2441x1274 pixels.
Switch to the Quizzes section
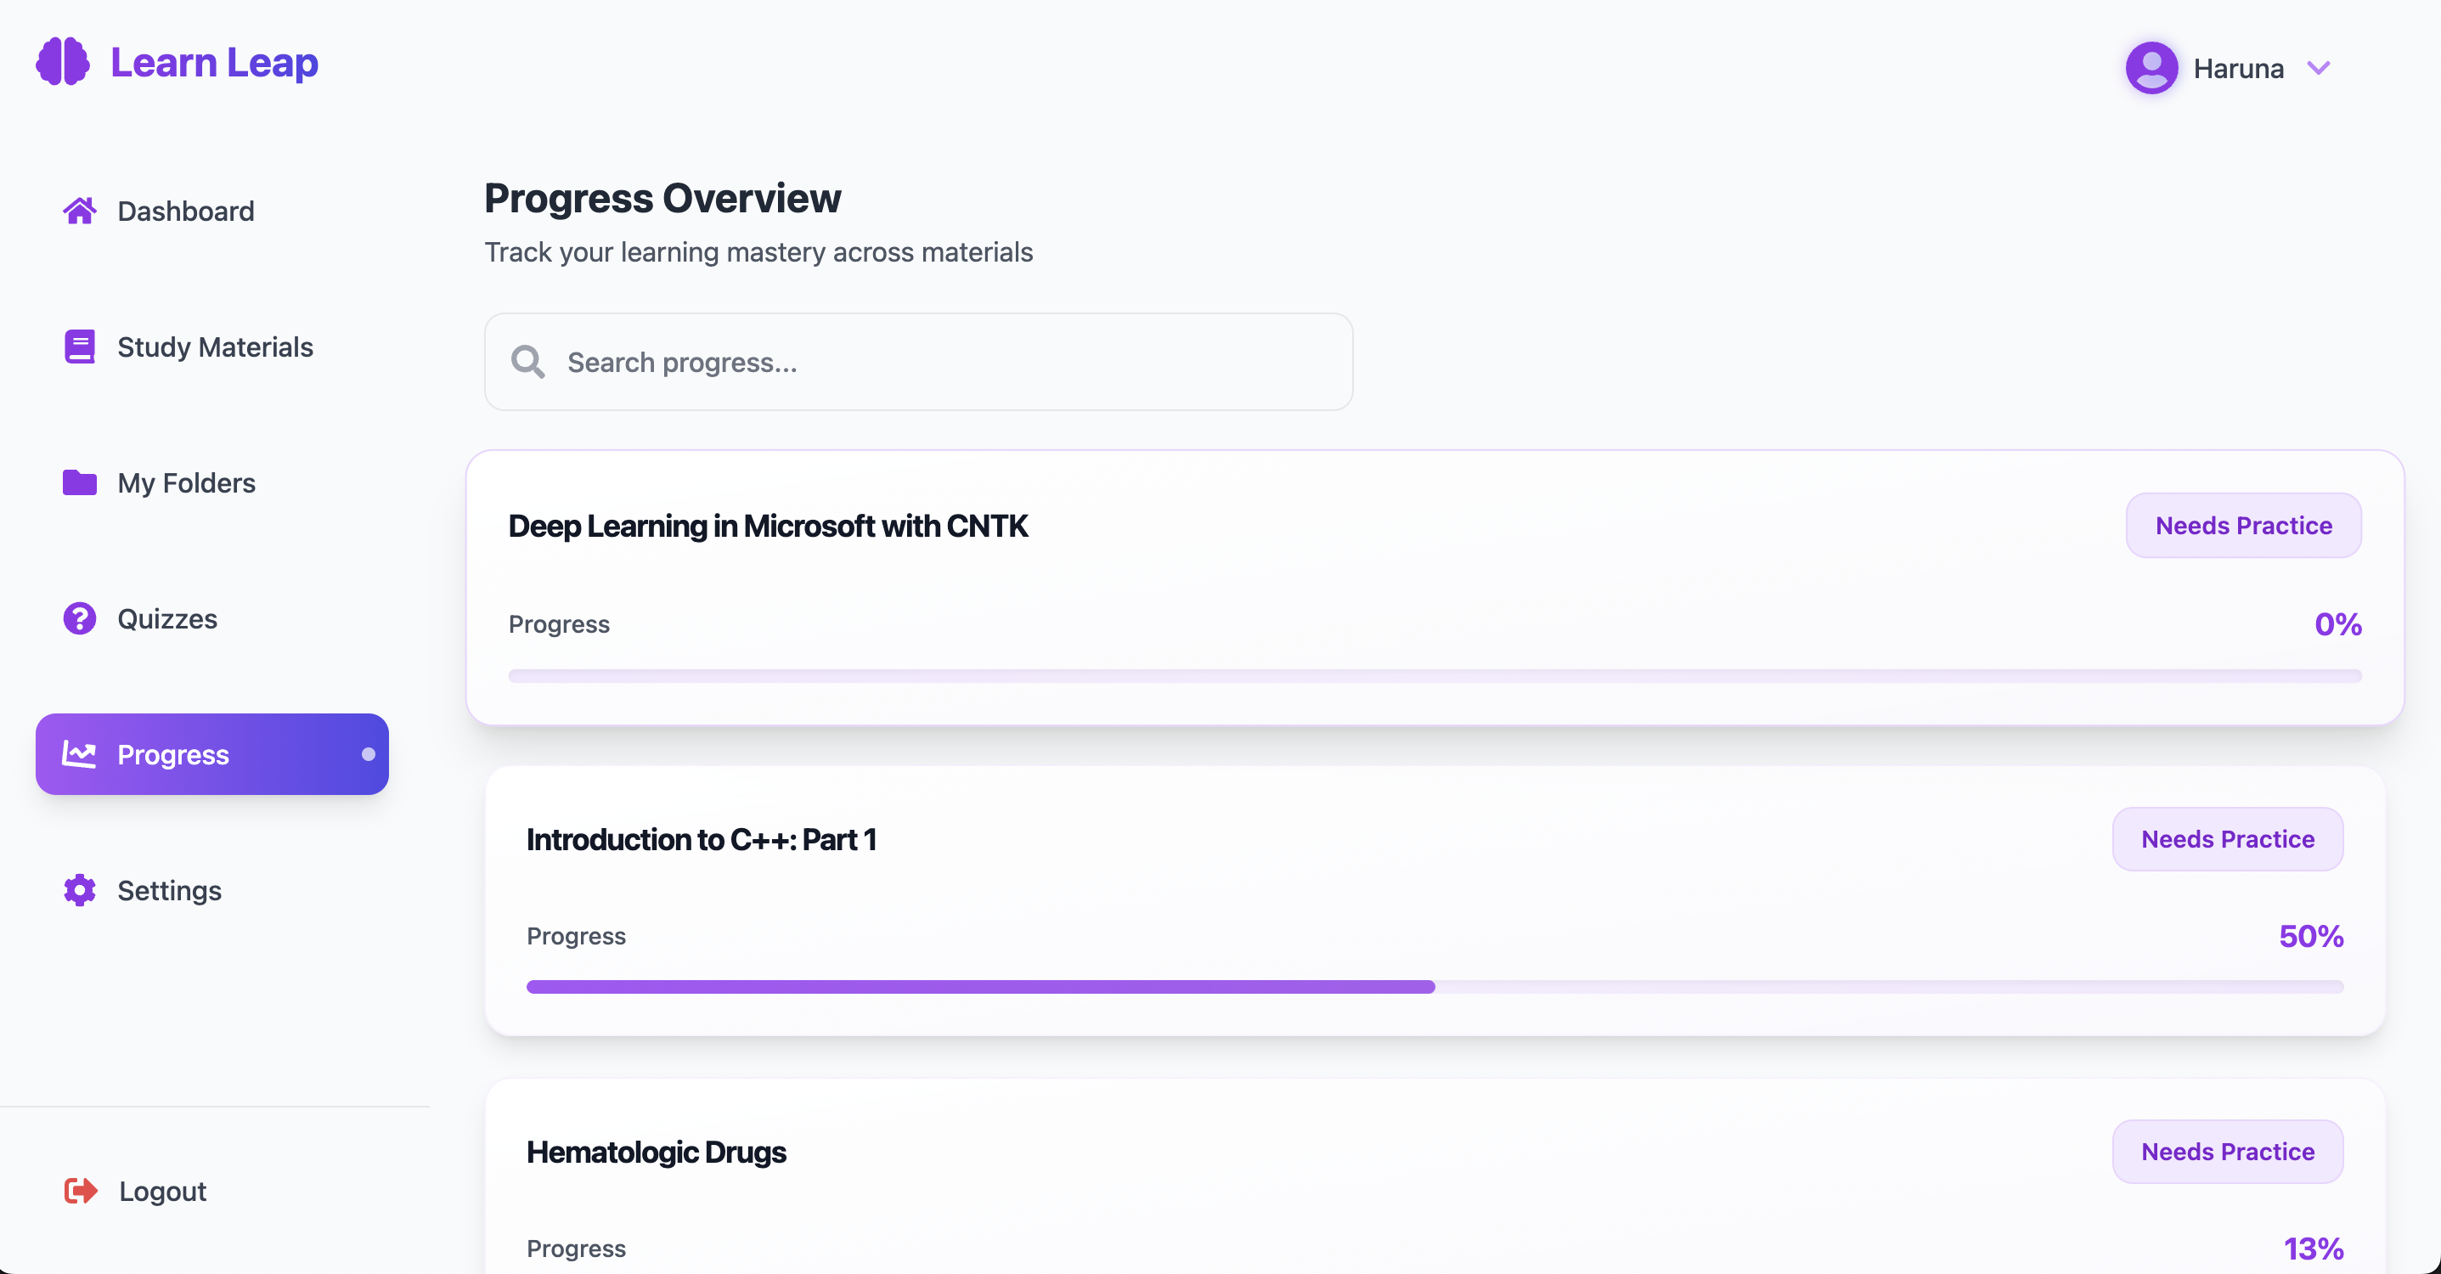pyautogui.click(x=166, y=618)
